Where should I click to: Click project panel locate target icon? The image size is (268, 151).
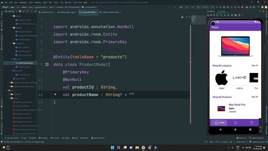point(20,11)
